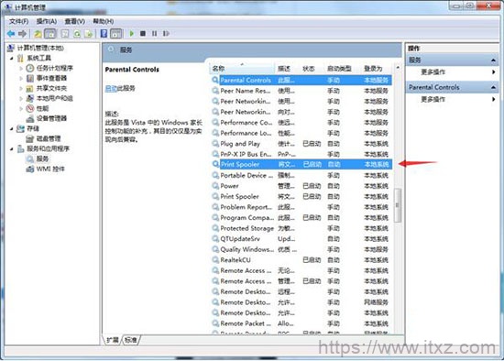The width and height of the screenshot is (504, 361).
Task: Click the Pause Service toolbar icon
Action: [155, 33]
